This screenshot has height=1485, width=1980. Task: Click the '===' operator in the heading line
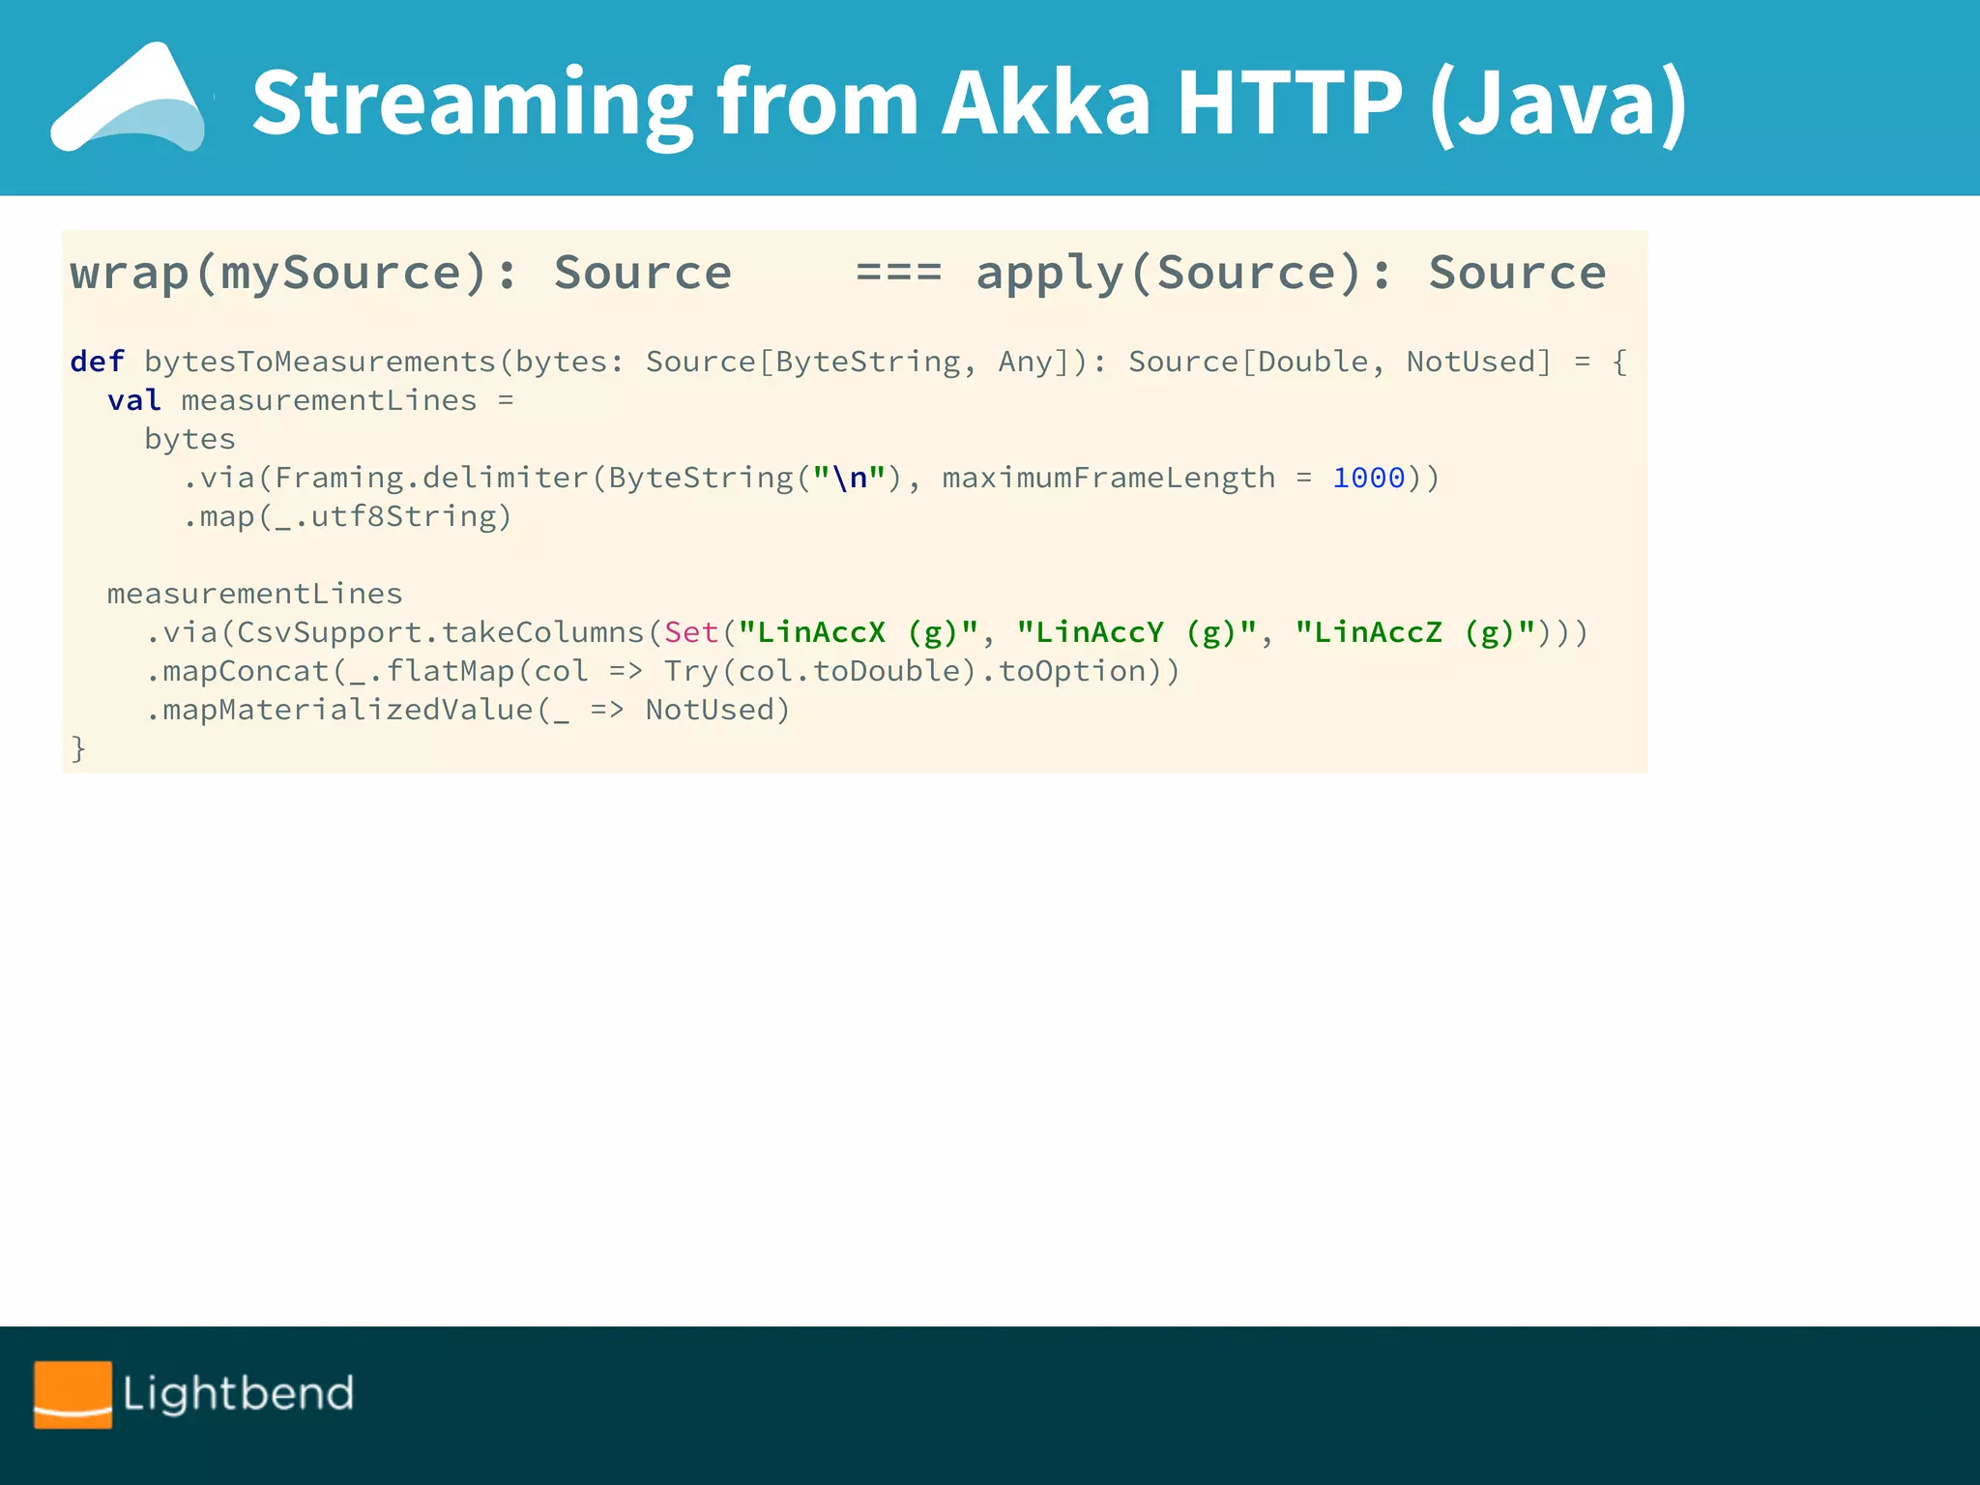pos(898,273)
